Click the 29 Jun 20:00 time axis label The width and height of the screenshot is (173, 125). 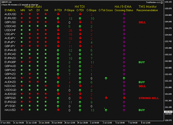pyautogui.click(x=82, y=123)
